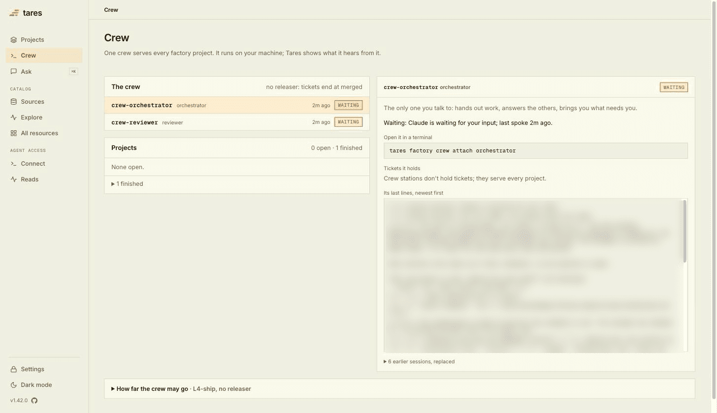
Task: Click the Sources database icon
Action: click(14, 102)
